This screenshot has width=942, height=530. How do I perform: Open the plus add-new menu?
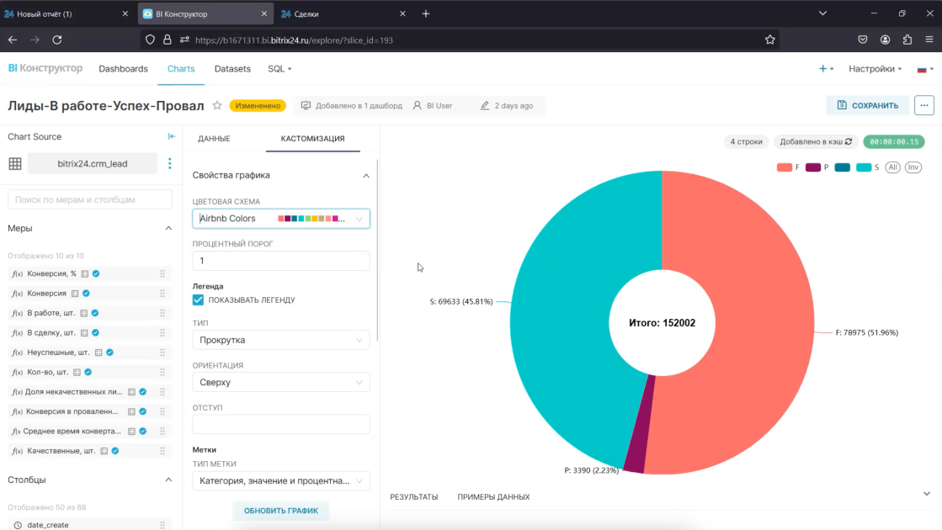tap(826, 69)
